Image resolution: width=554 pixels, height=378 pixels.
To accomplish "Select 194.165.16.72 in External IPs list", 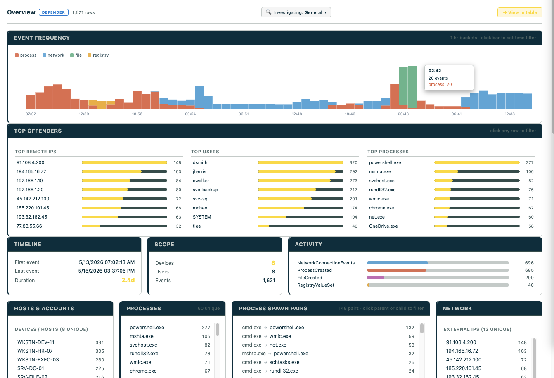I will (x=486, y=351).
